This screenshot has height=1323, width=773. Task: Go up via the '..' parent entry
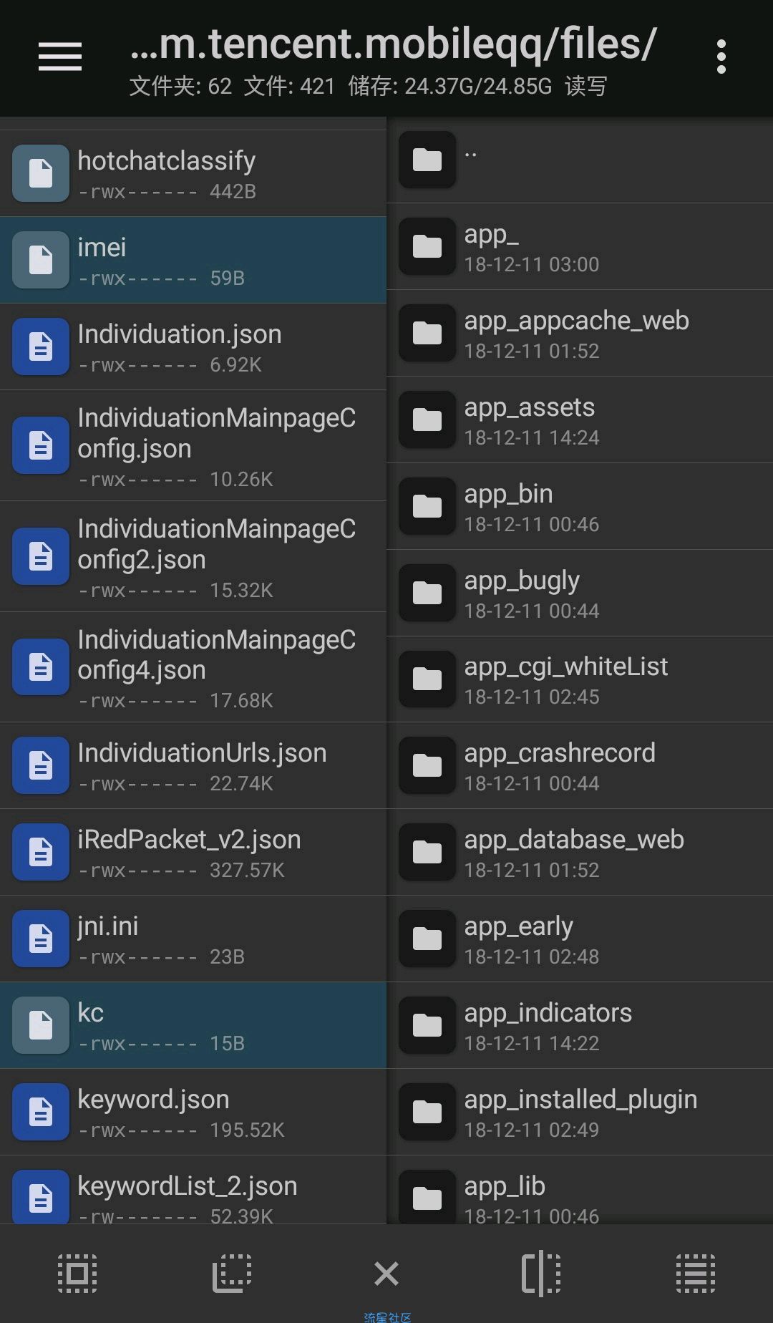471,154
